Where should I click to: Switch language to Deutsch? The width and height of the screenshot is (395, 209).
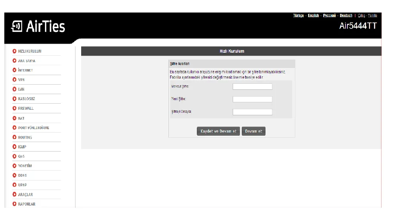(x=346, y=16)
